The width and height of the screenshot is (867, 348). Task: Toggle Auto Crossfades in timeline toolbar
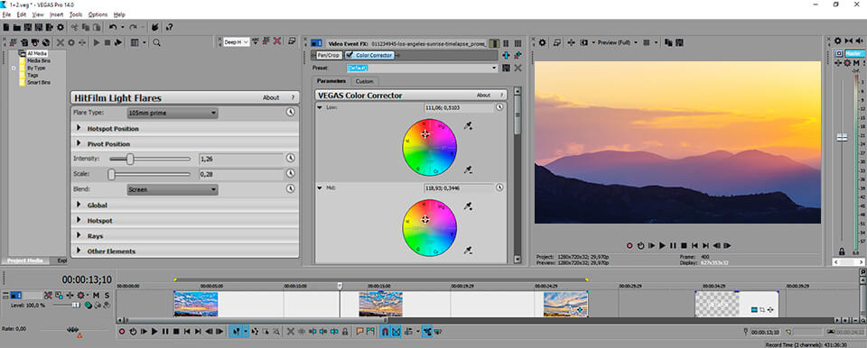point(396,332)
